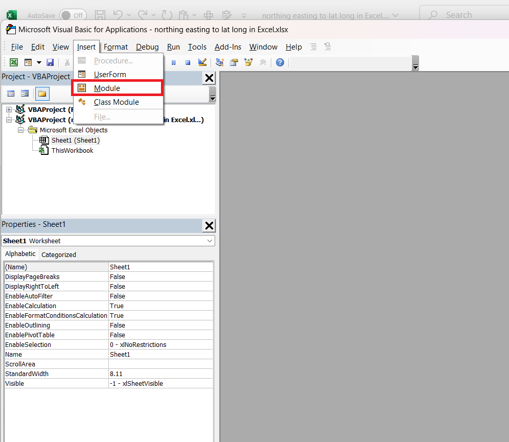
Task: Click Undo icon in Excel title bar
Action: (118, 15)
